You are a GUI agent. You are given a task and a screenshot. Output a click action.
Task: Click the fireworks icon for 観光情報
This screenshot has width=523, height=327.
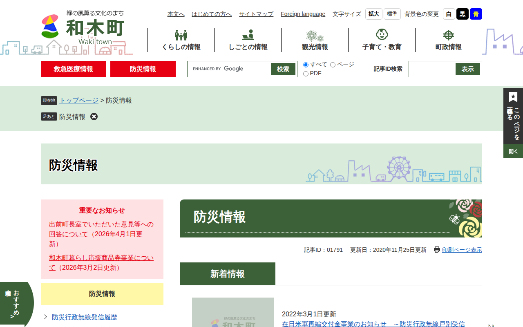tap(314, 35)
